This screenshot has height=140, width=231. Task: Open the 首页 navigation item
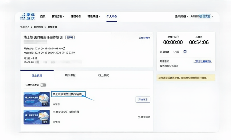pyautogui.click(x=43, y=16)
